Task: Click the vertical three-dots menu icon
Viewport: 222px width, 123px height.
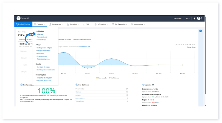Action: (202, 18)
